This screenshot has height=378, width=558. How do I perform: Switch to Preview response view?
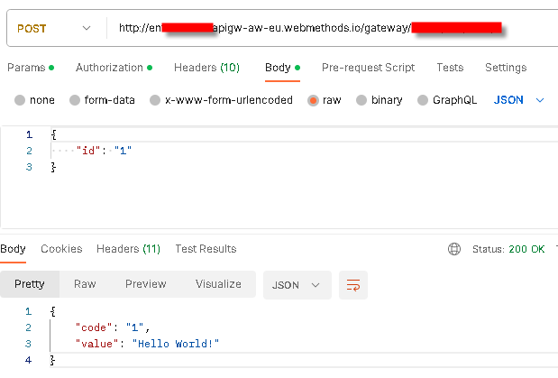point(145,284)
